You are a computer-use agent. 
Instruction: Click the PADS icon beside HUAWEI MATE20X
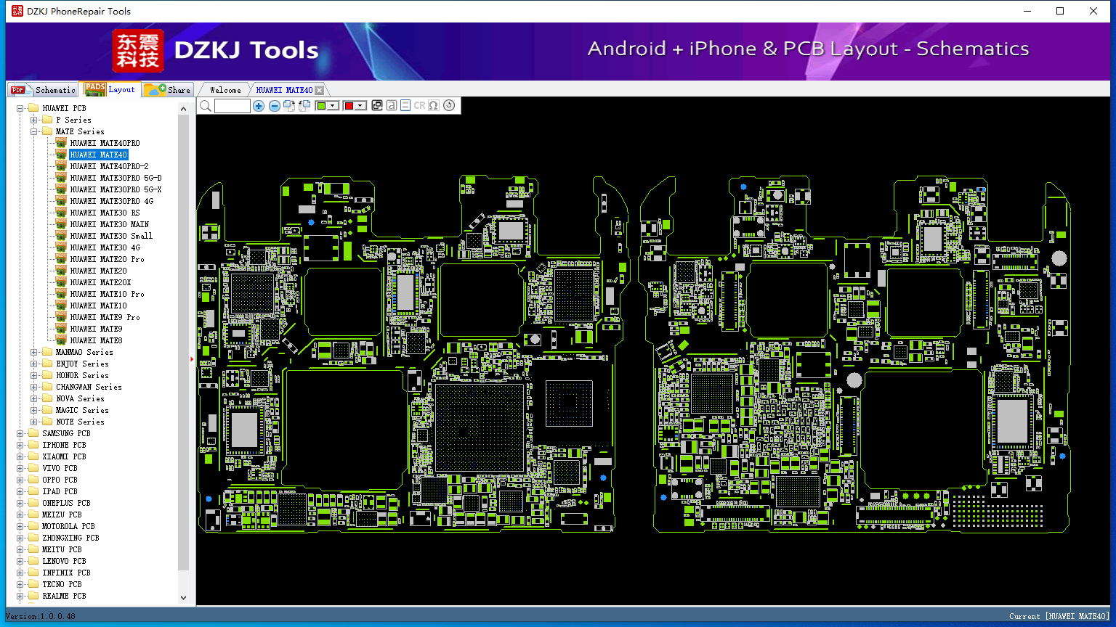pos(61,282)
